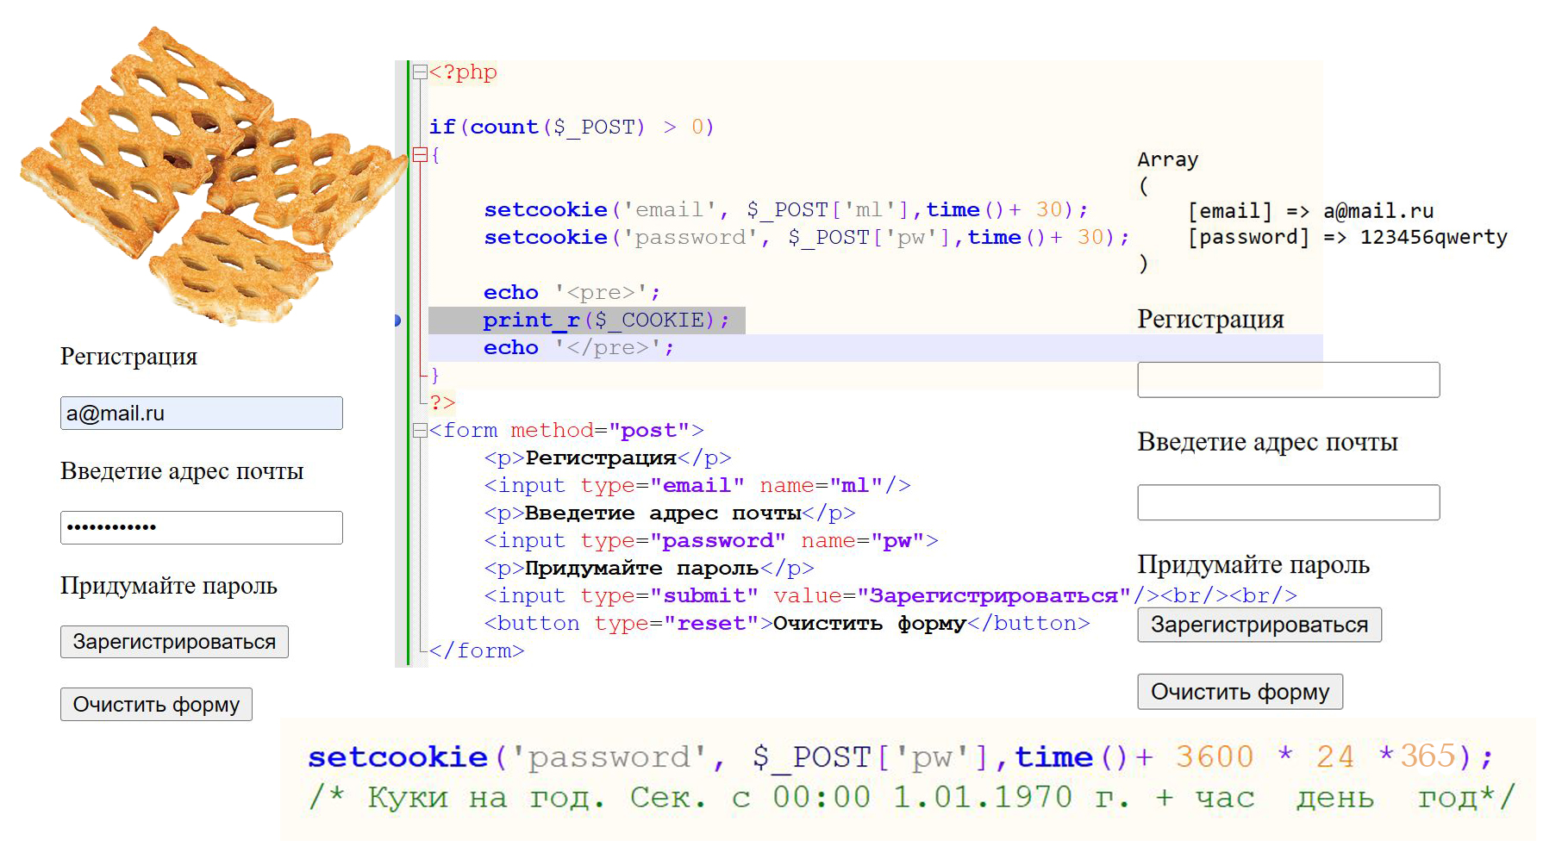Click the 3600 value in bottom setcookie snippet
The width and height of the screenshot is (1562, 865).
(x=1214, y=756)
